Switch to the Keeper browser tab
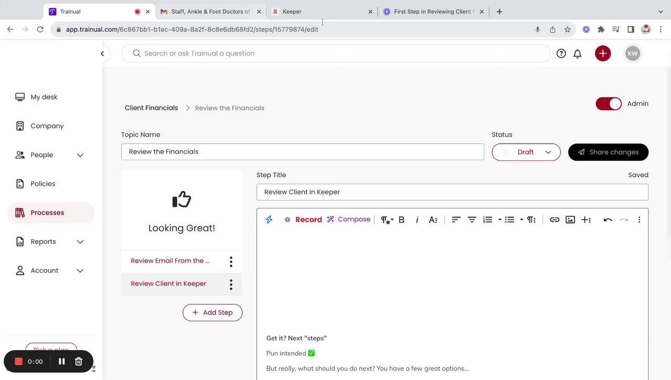 pos(321,12)
